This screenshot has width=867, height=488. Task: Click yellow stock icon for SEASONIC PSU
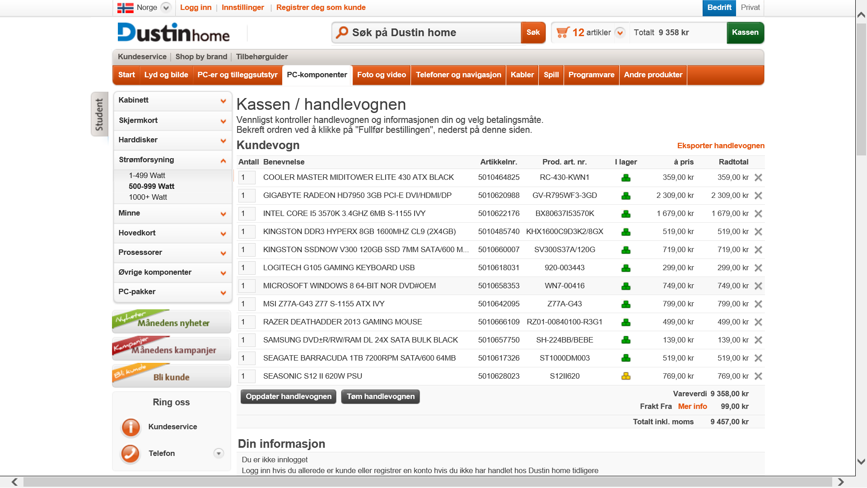[626, 376]
